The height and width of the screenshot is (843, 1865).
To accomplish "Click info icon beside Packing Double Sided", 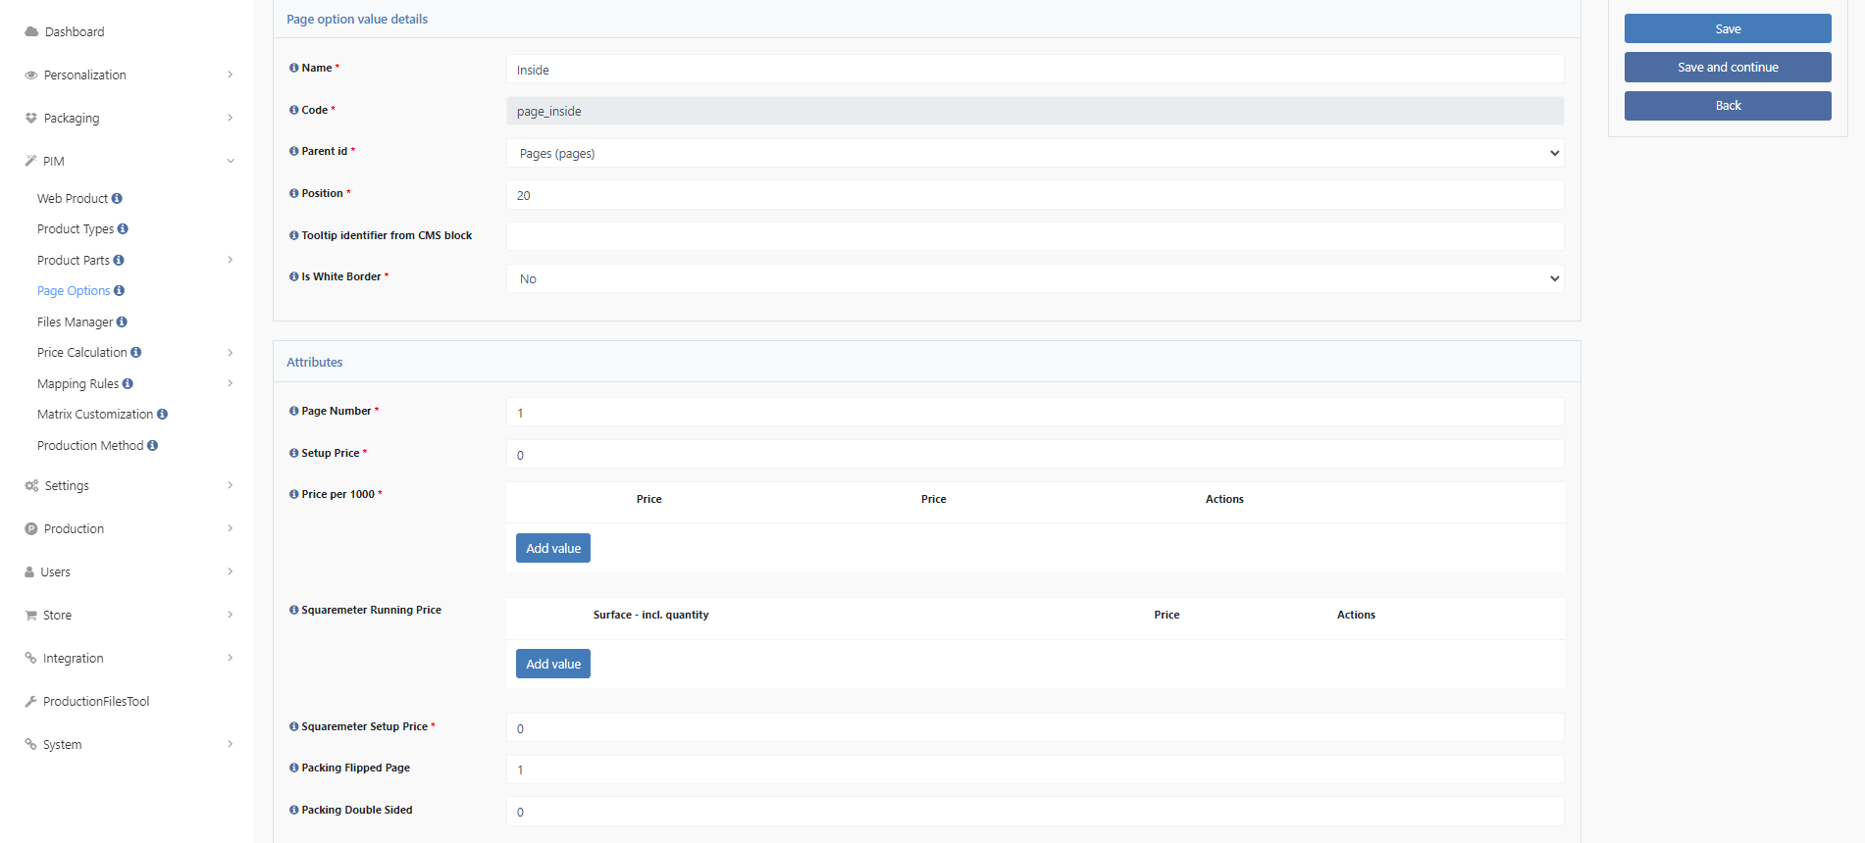I will tap(293, 810).
